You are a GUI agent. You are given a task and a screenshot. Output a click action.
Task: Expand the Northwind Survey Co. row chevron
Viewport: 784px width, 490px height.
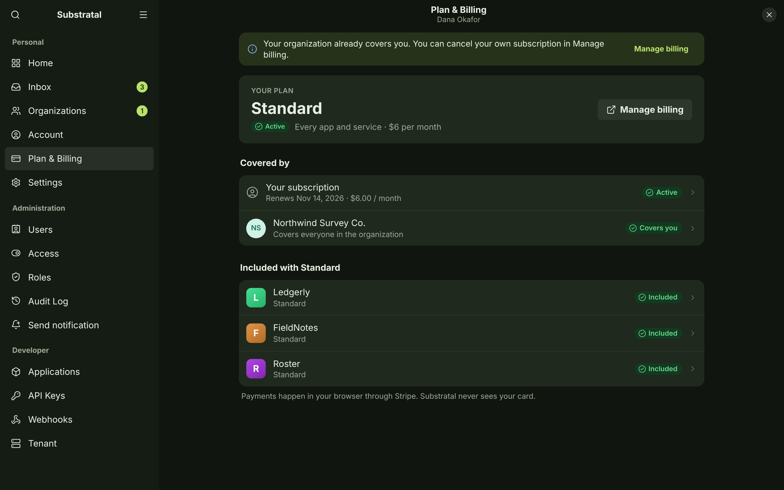(x=693, y=228)
